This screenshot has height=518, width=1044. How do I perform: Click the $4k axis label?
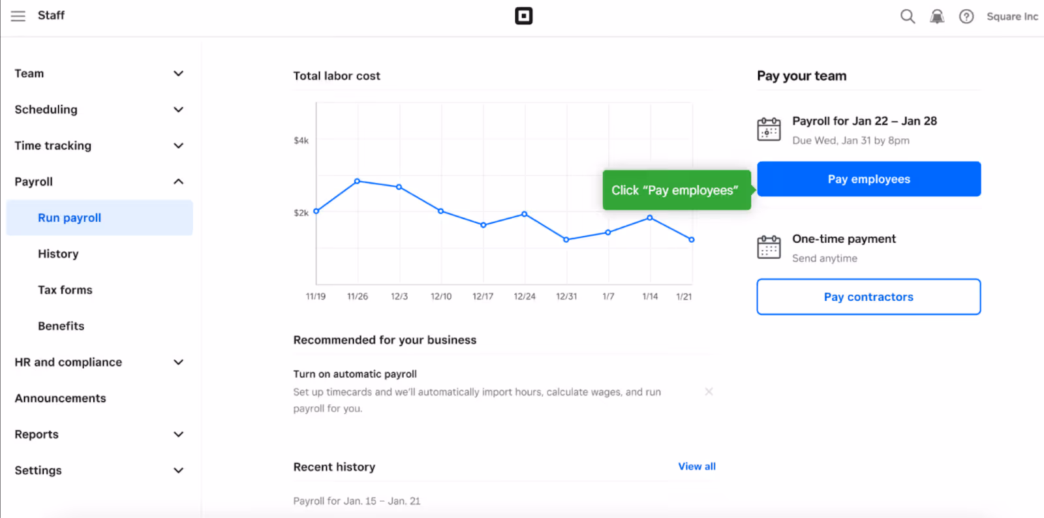coord(301,140)
